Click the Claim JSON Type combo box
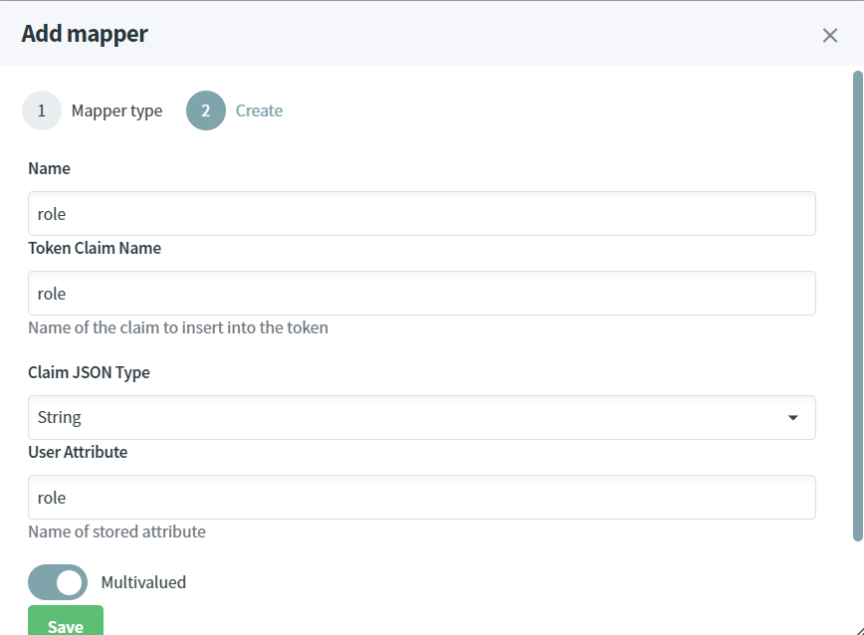 [x=420, y=417]
